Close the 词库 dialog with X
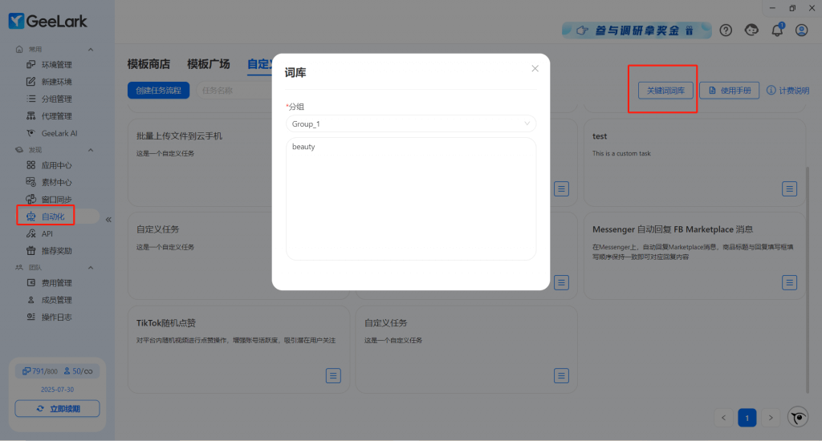Screen dimensions: 822x441 (535, 69)
